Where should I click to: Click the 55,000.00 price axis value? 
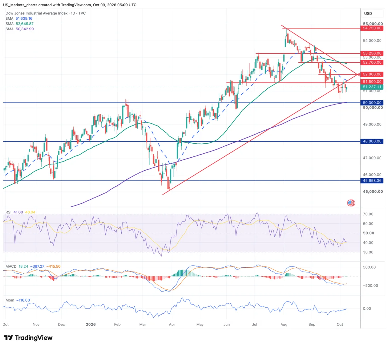(x=373, y=24)
